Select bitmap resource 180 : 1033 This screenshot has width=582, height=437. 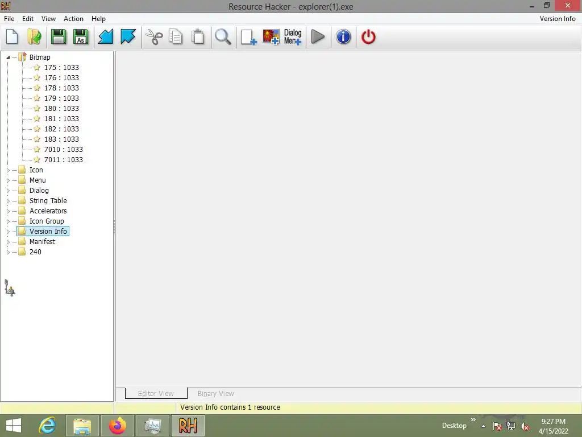tap(61, 108)
